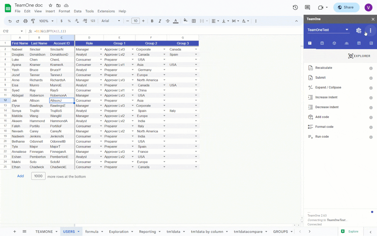This screenshot has width=377, height=236.
Task: Click the EXPLORER button in TeamOne panel
Action: coord(359,56)
